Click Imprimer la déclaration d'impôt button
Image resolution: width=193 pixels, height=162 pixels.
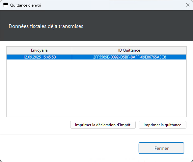point(103,125)
